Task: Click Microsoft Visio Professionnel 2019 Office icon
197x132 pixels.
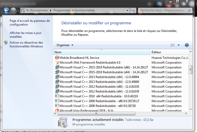Action: pos(57,110)
